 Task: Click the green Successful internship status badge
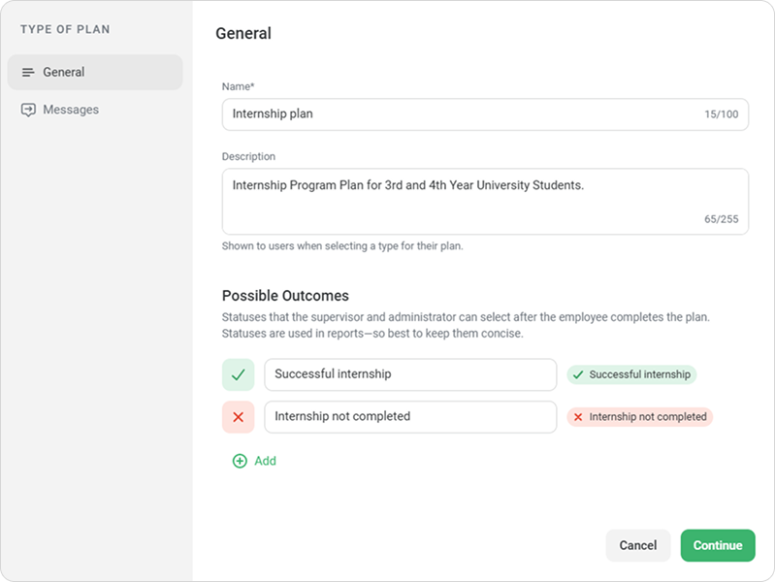click(631, 374)
